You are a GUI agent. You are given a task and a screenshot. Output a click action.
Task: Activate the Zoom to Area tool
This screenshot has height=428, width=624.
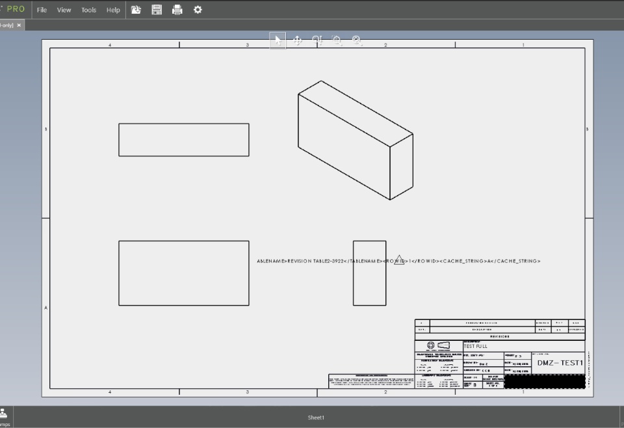337,40
